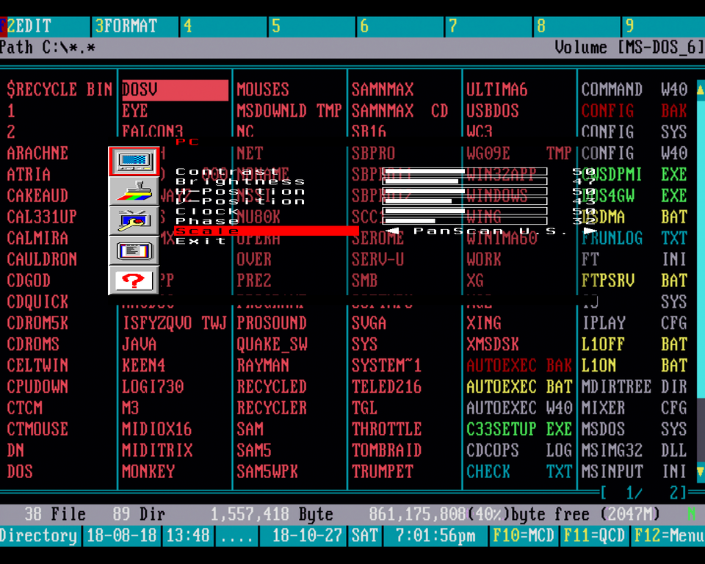
Task: Select the FTPSRV BAT file
Action: [x=634, y=281]
